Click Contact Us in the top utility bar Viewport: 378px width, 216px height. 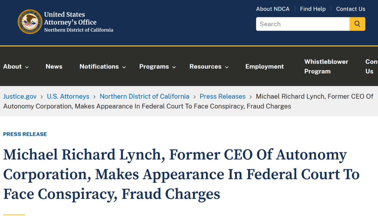(x=350, y=8)
